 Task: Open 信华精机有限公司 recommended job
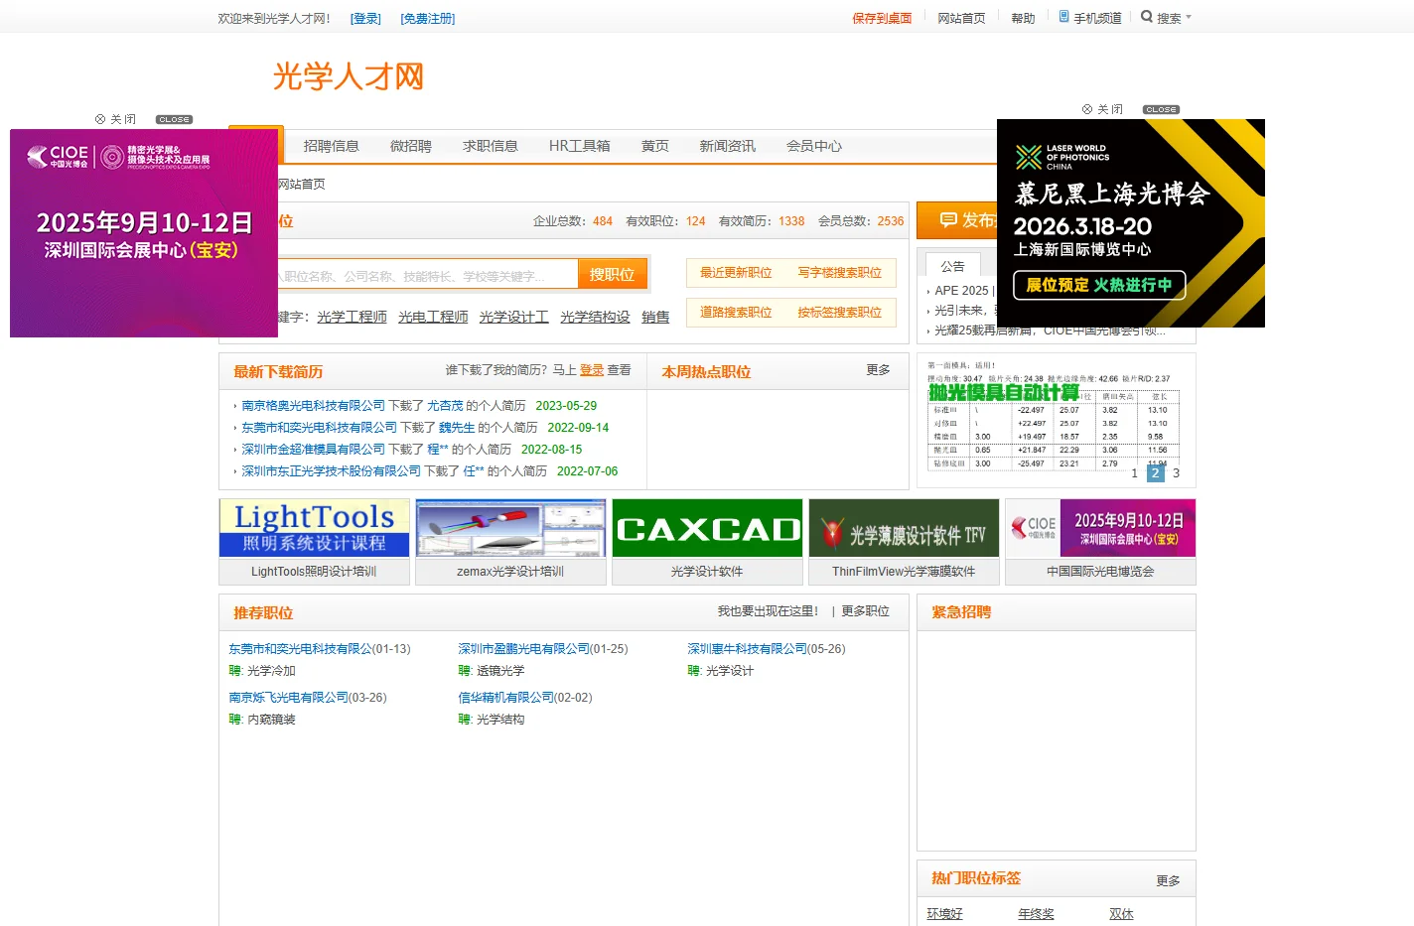pos(505,698)
